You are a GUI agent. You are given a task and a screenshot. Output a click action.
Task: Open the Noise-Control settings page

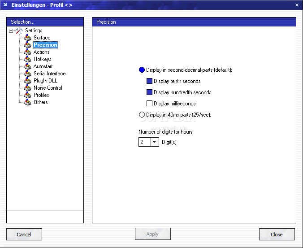coord(48,88)
